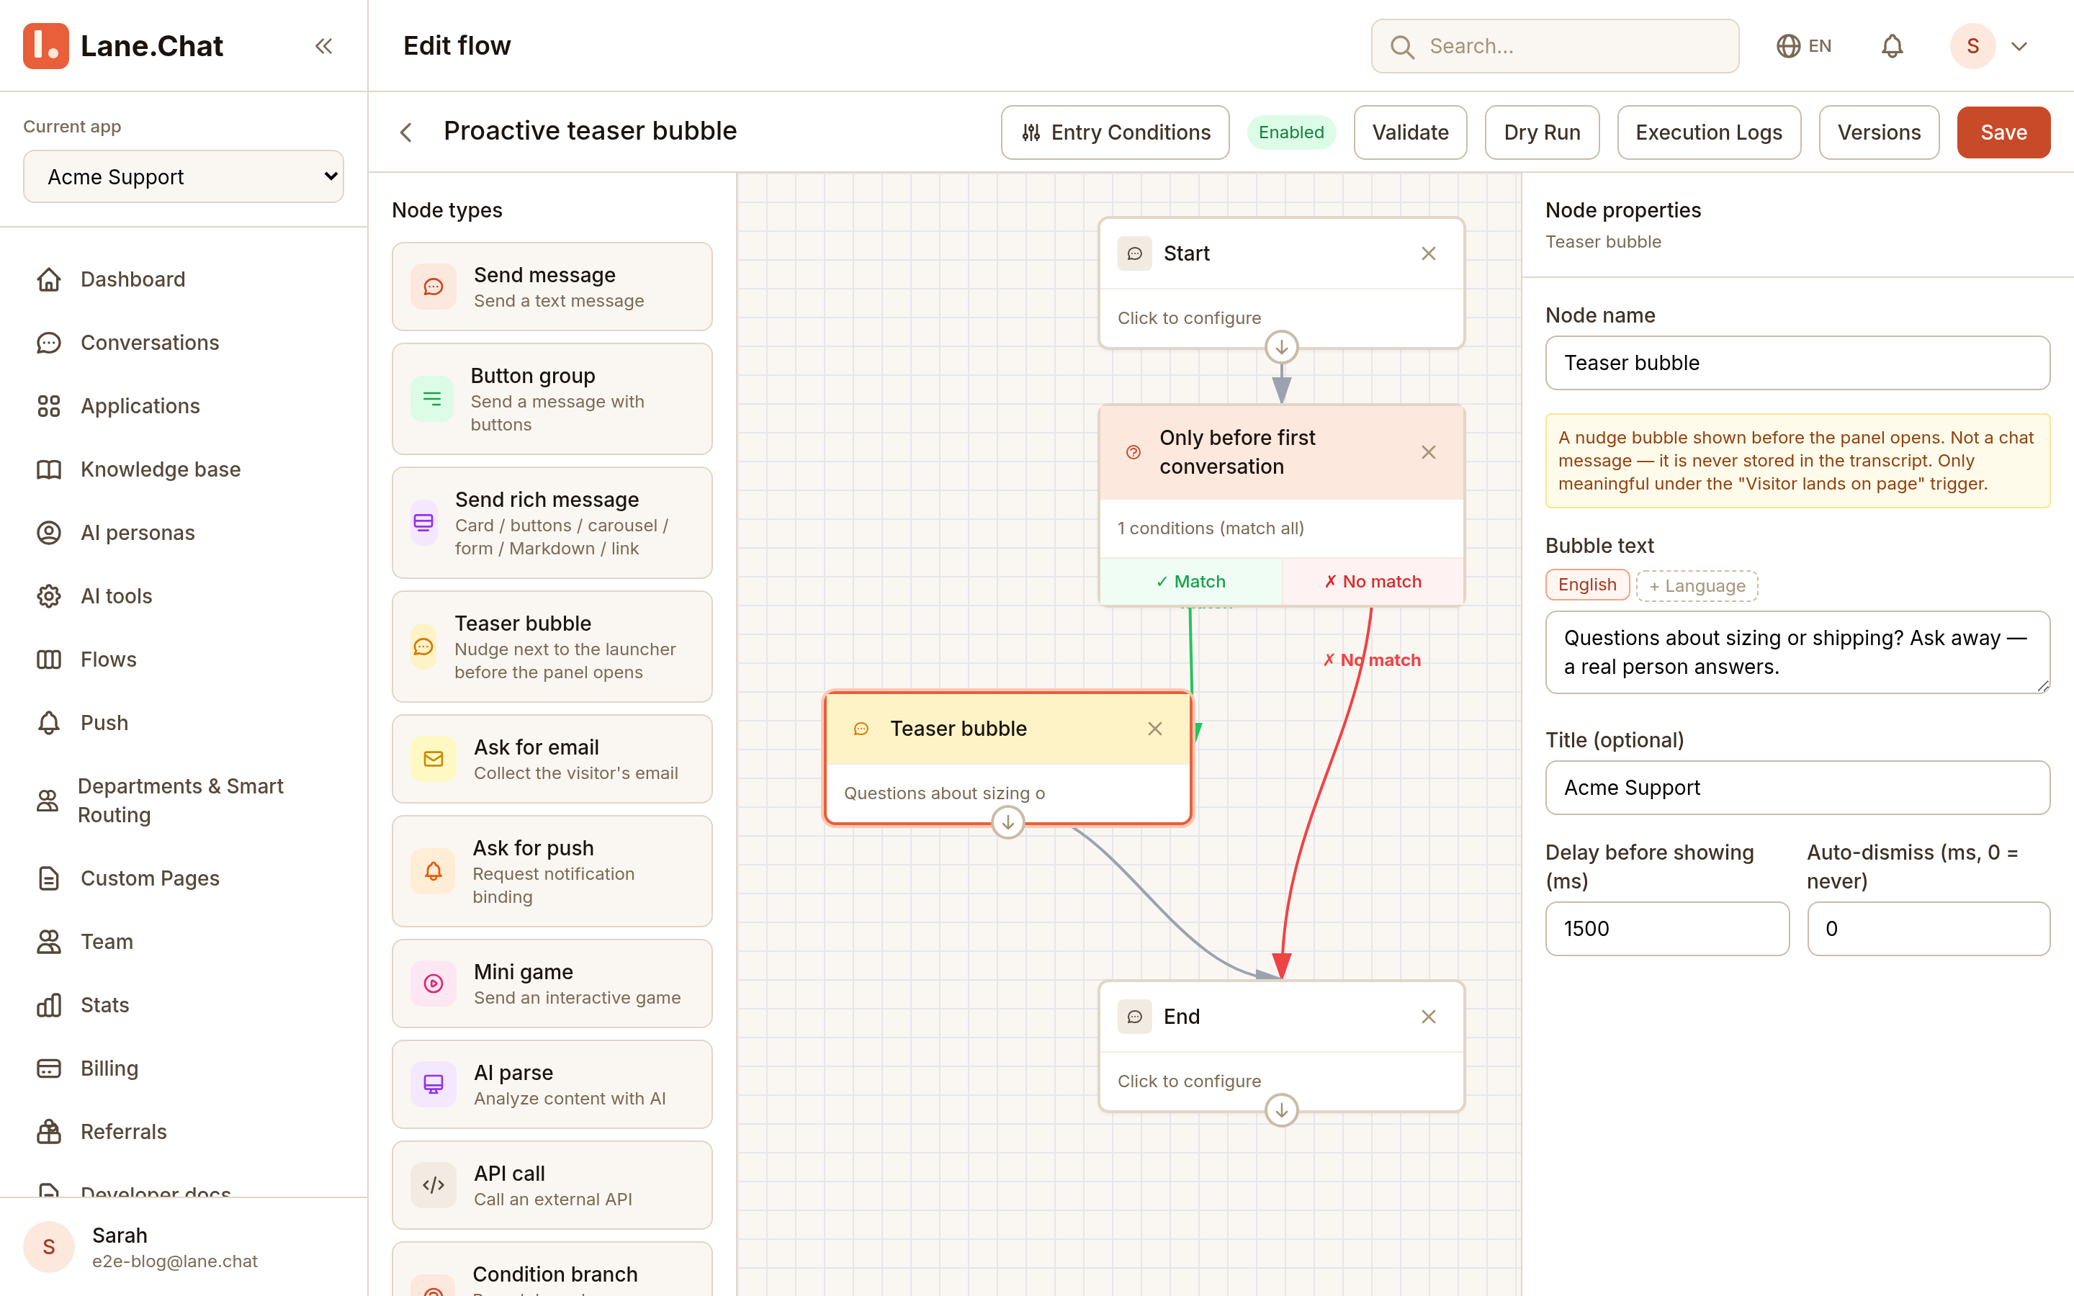Delete the End node with X
2074x1296 pixels.
click(1428, 1017)
